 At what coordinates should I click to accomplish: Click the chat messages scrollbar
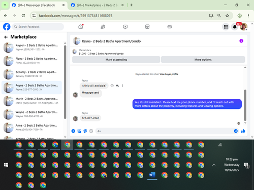pyautogui.click(x=245, y=105)
